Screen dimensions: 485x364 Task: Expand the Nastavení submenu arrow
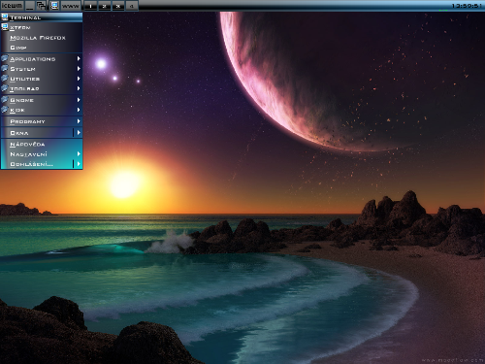(79, 153)
